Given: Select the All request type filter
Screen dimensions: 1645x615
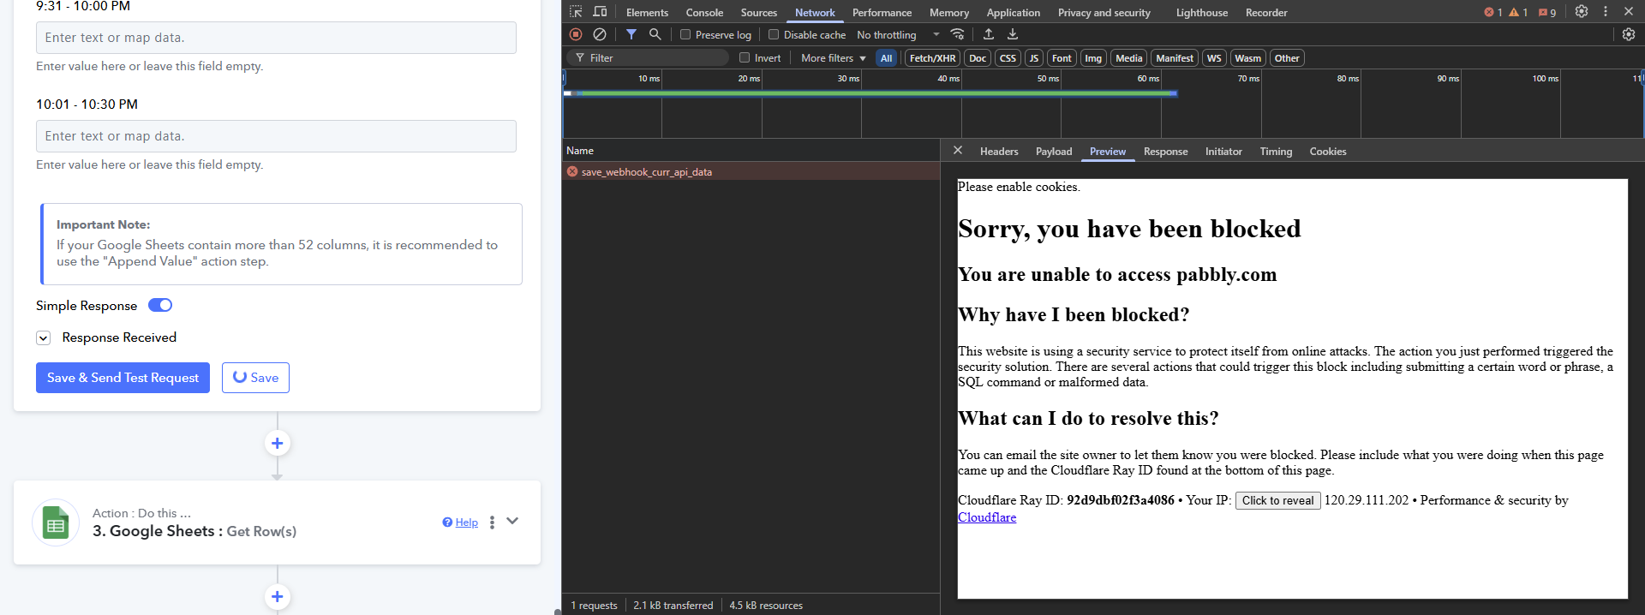Looking at the screenshot, I should tap(886, 58).
